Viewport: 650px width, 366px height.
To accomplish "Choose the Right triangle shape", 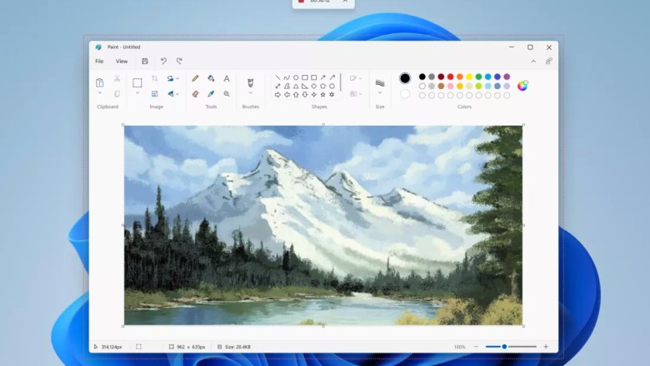I will click(305, 86).
